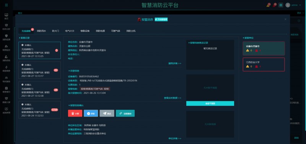Open the 首页 home icon in the sidebar
Viewport: 306px width, 144px height.
coord(6,16)
